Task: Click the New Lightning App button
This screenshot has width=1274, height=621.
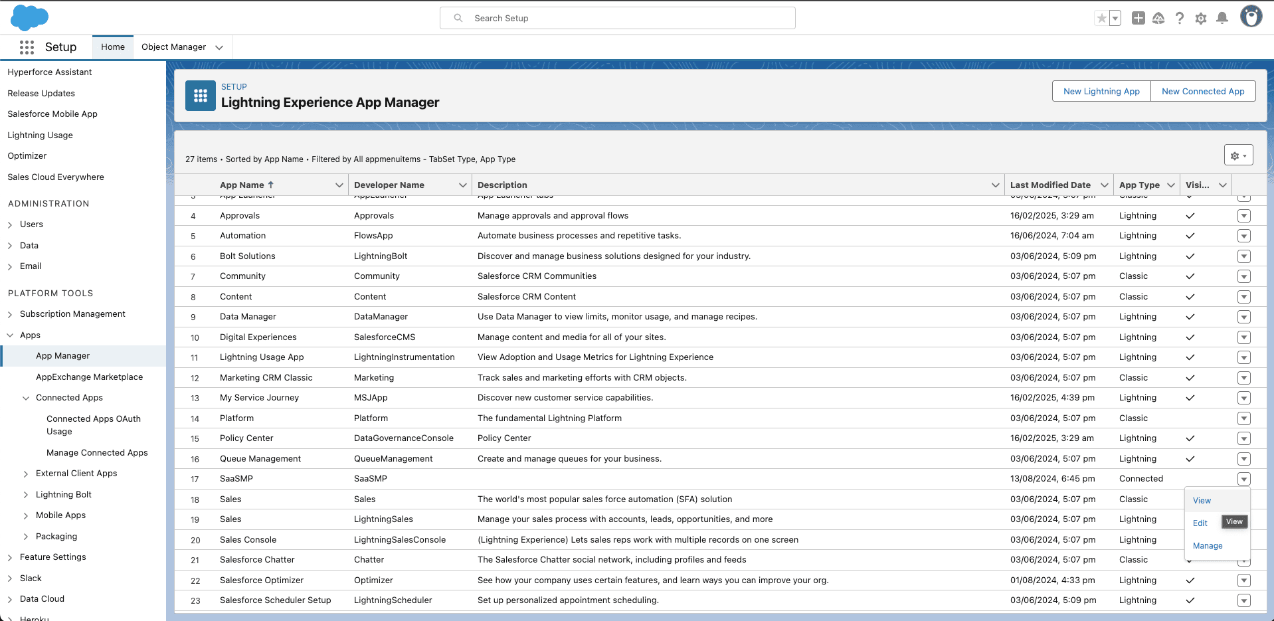Action: coord(1101,92)
